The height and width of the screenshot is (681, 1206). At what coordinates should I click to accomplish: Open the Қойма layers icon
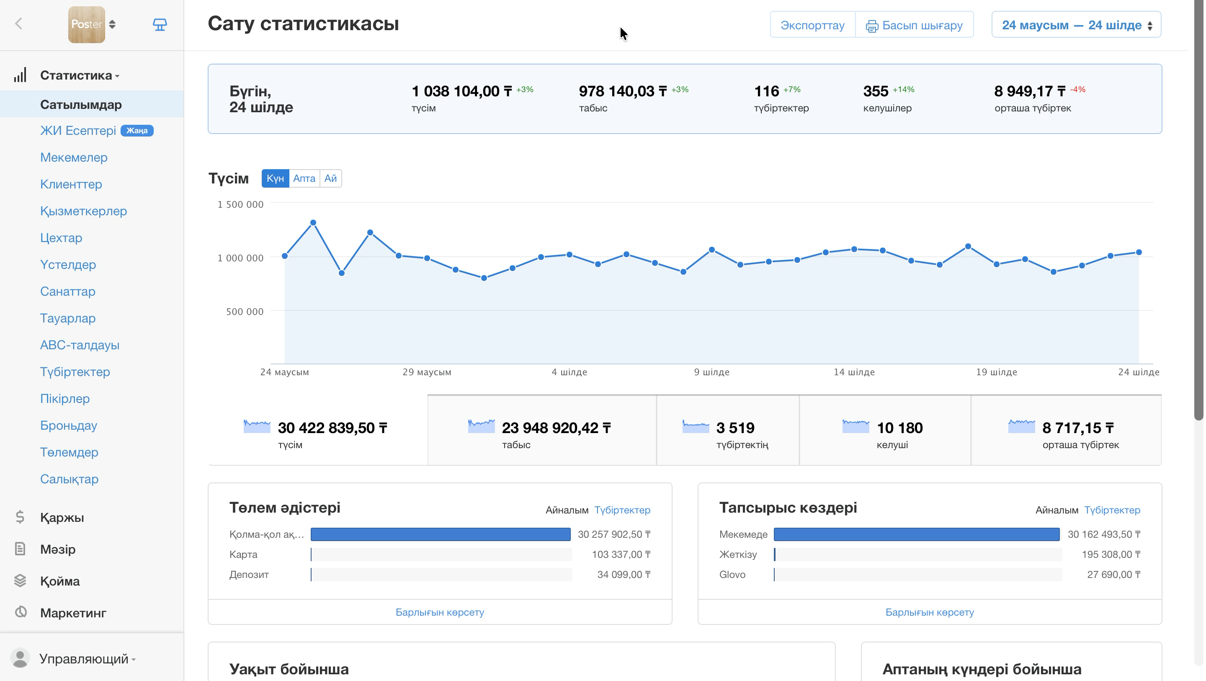[x=20, y=580]
